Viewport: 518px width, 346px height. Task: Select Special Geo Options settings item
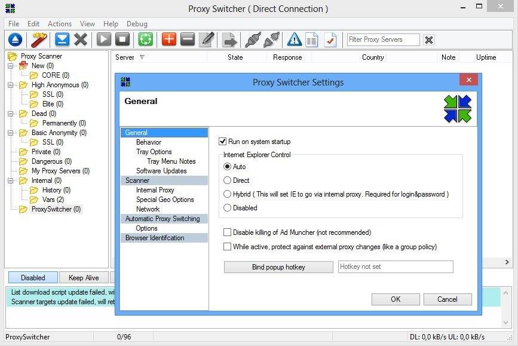pos(165,200)
